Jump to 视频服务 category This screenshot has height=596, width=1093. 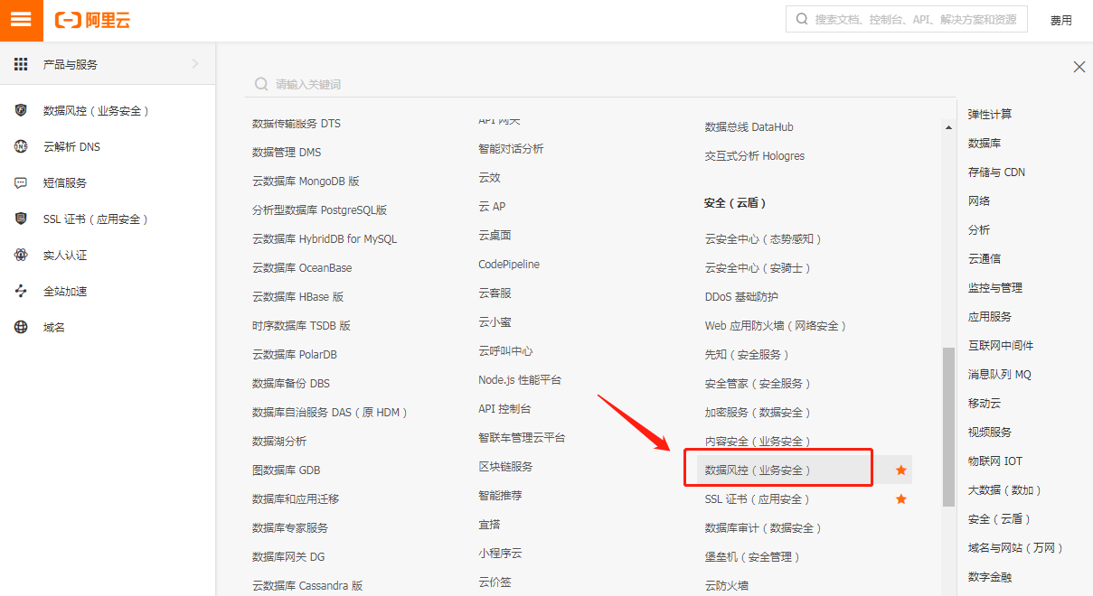990,432
